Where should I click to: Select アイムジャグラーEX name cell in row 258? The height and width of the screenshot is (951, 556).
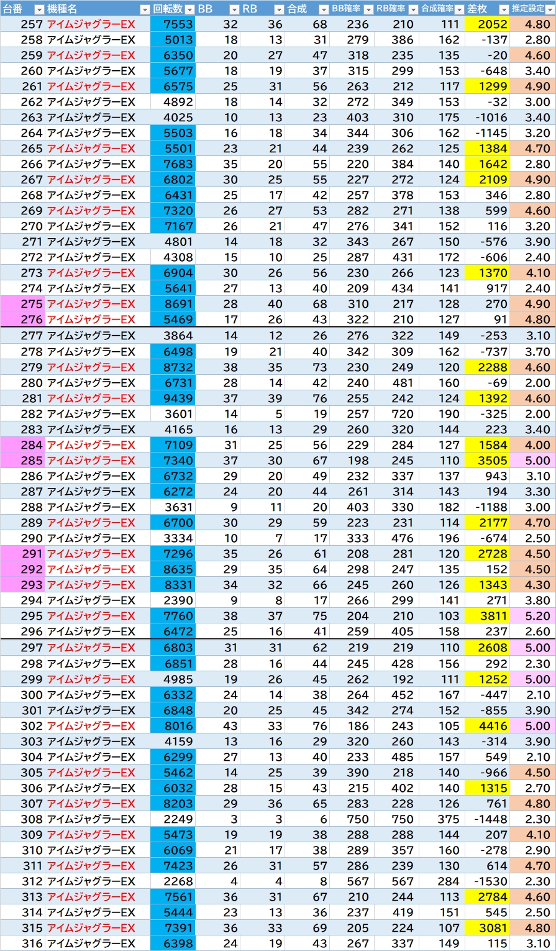98,40
